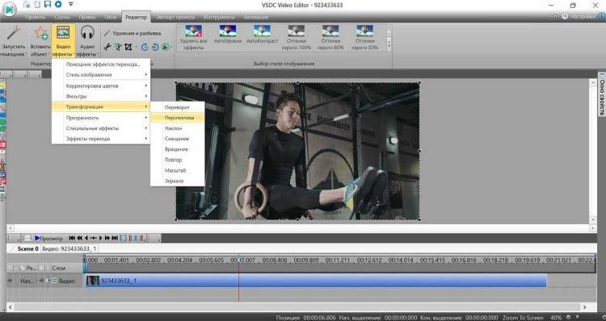Image resolution: width=606 pixels, height=321 pixels.
Task: Expand the Стиль изображения submenu
Action: 101,75
